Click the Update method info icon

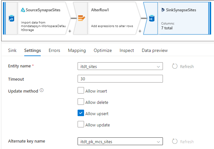click(42, 91)
